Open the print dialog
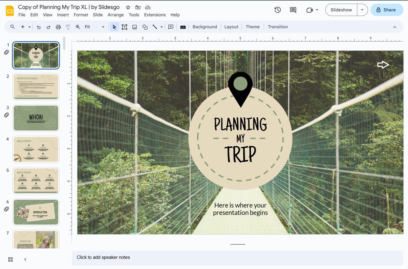Viewport: 408px width, 269px height. 58,27
